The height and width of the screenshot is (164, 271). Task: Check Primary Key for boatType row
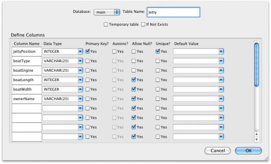pos(88,61)
